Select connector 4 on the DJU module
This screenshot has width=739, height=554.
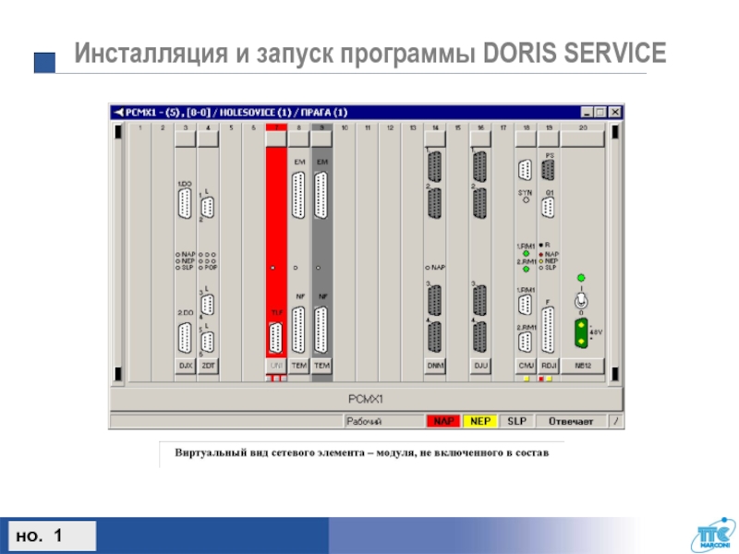479,337
